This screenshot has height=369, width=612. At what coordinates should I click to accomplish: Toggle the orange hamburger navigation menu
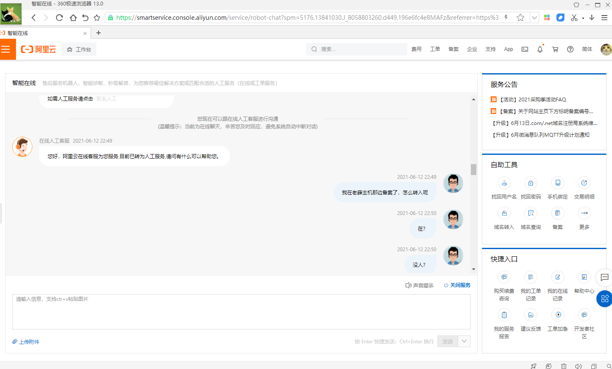(6, 49)
